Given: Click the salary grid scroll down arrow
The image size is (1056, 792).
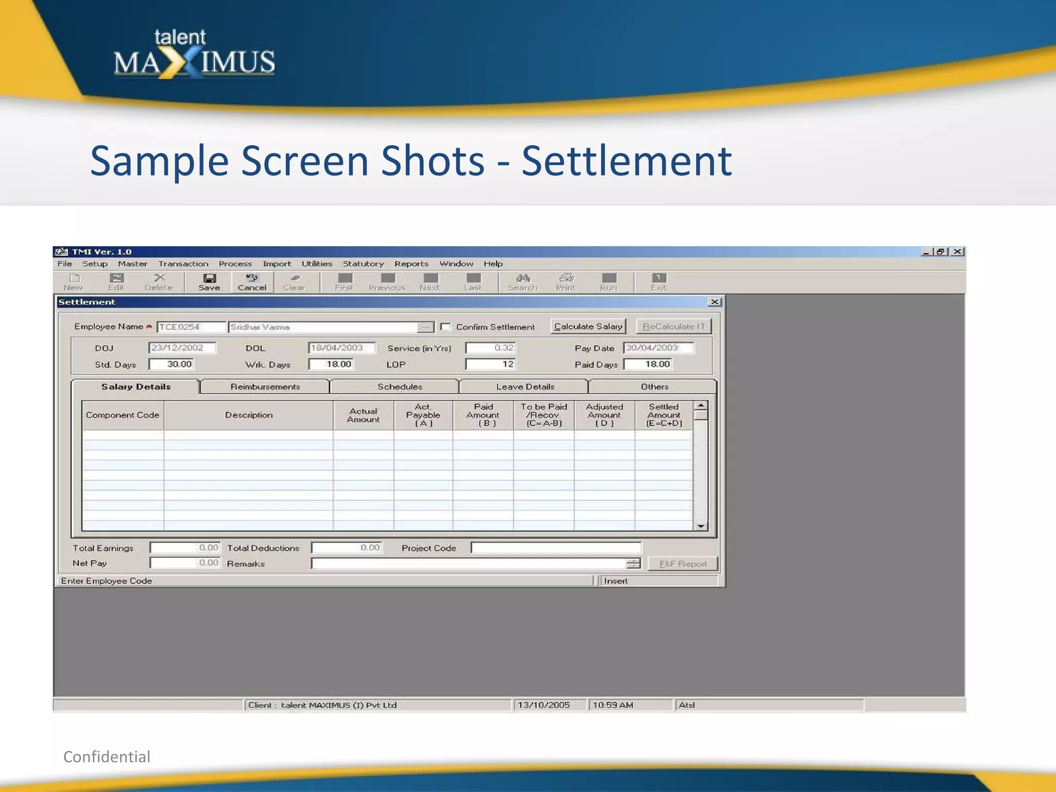Looking at the screenshot, I should coord(701,526).
